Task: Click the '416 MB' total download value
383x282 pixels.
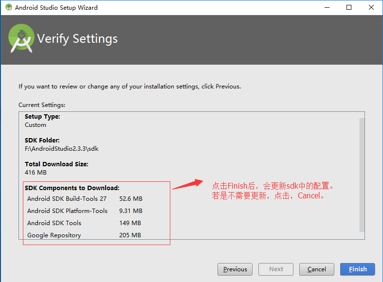Action: (36, 173)
